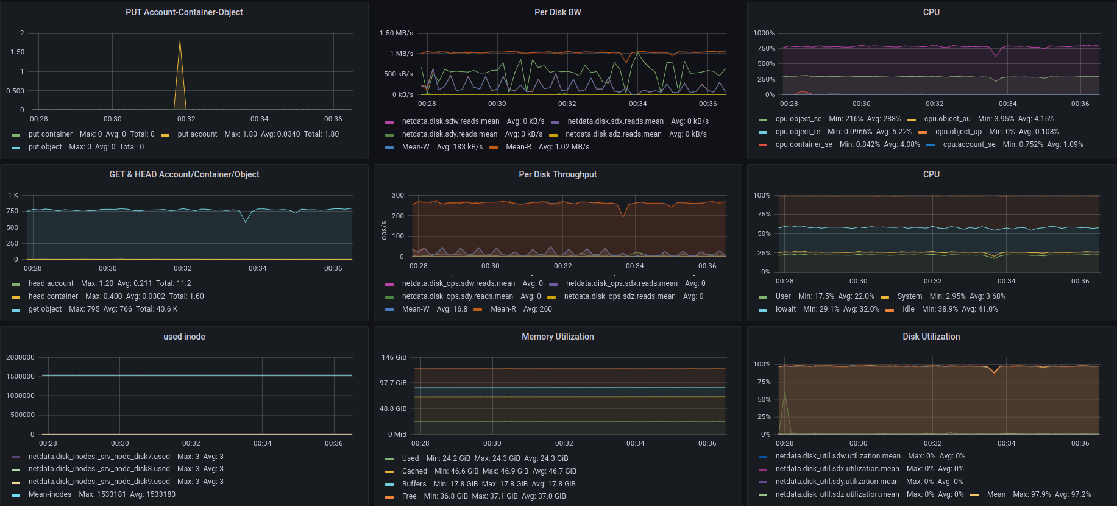1117x506 pixels.
Task: Click the put account yellow legend color swatch
Action: (x=165, y=135)
